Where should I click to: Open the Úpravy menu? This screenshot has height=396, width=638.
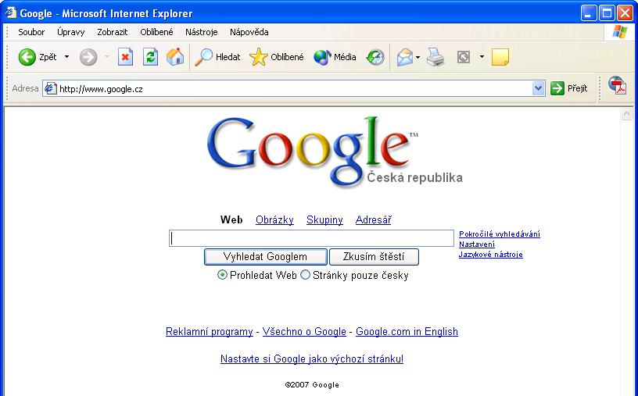click(x=71, y=32)
